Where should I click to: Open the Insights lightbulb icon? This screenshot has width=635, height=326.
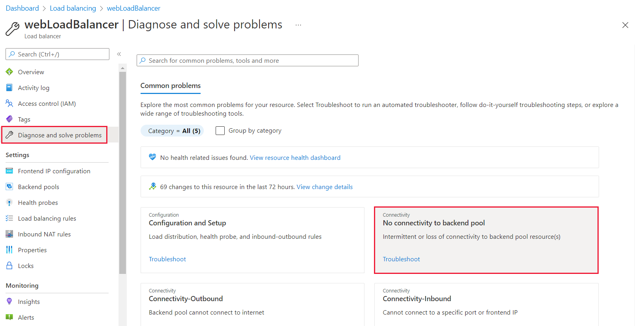pyautogui.click(x=9, y=302)
